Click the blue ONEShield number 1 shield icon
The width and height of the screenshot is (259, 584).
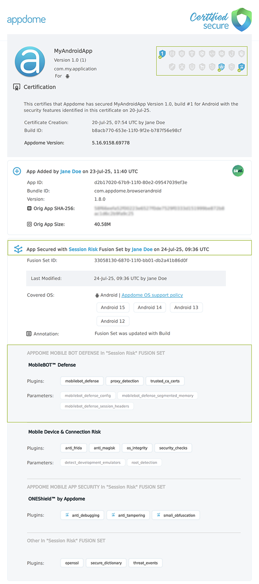click(x=161, y=54)
